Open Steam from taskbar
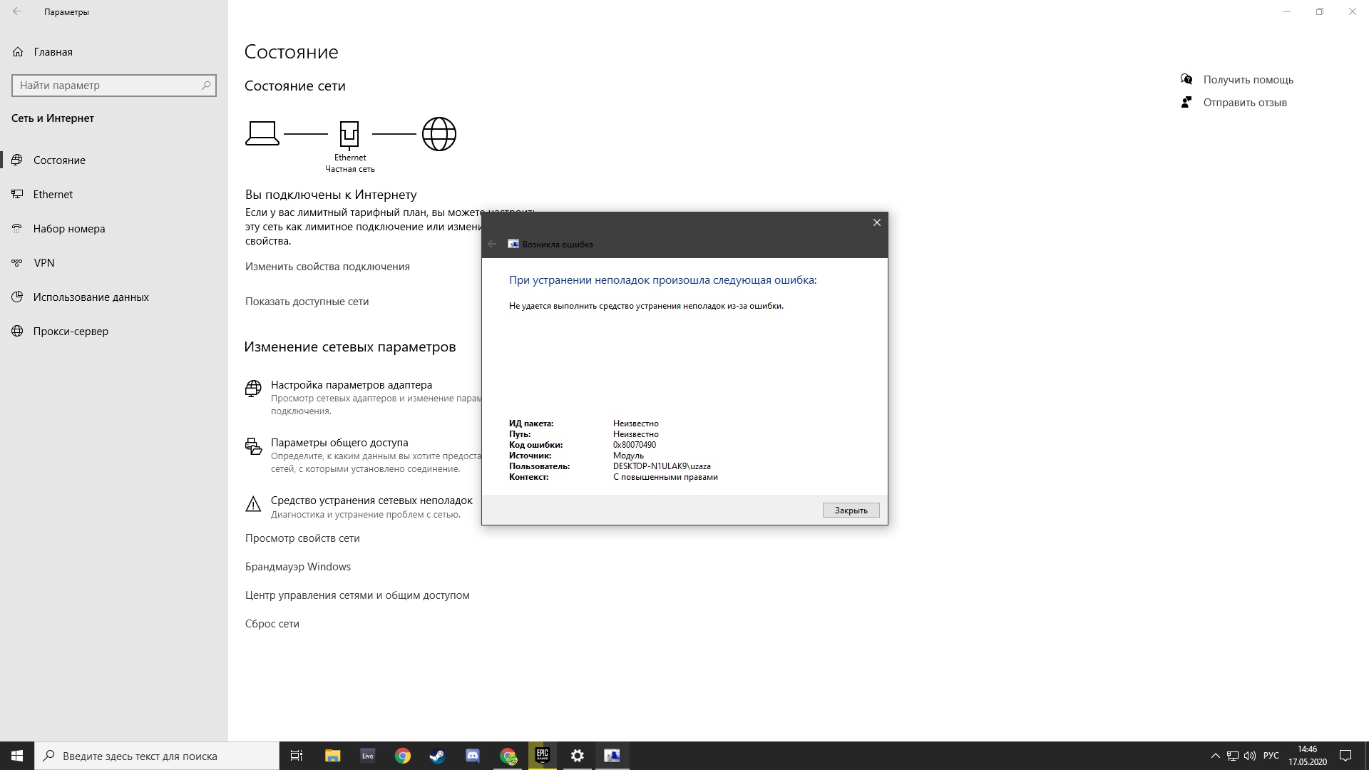Viewport: 1369px width, 770px height. pos(437,756)
